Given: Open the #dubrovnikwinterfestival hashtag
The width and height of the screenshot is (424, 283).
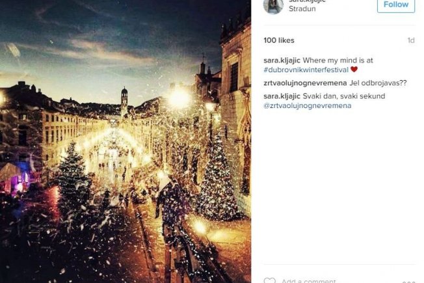Looking at the screenshot, I should [306, 70].
